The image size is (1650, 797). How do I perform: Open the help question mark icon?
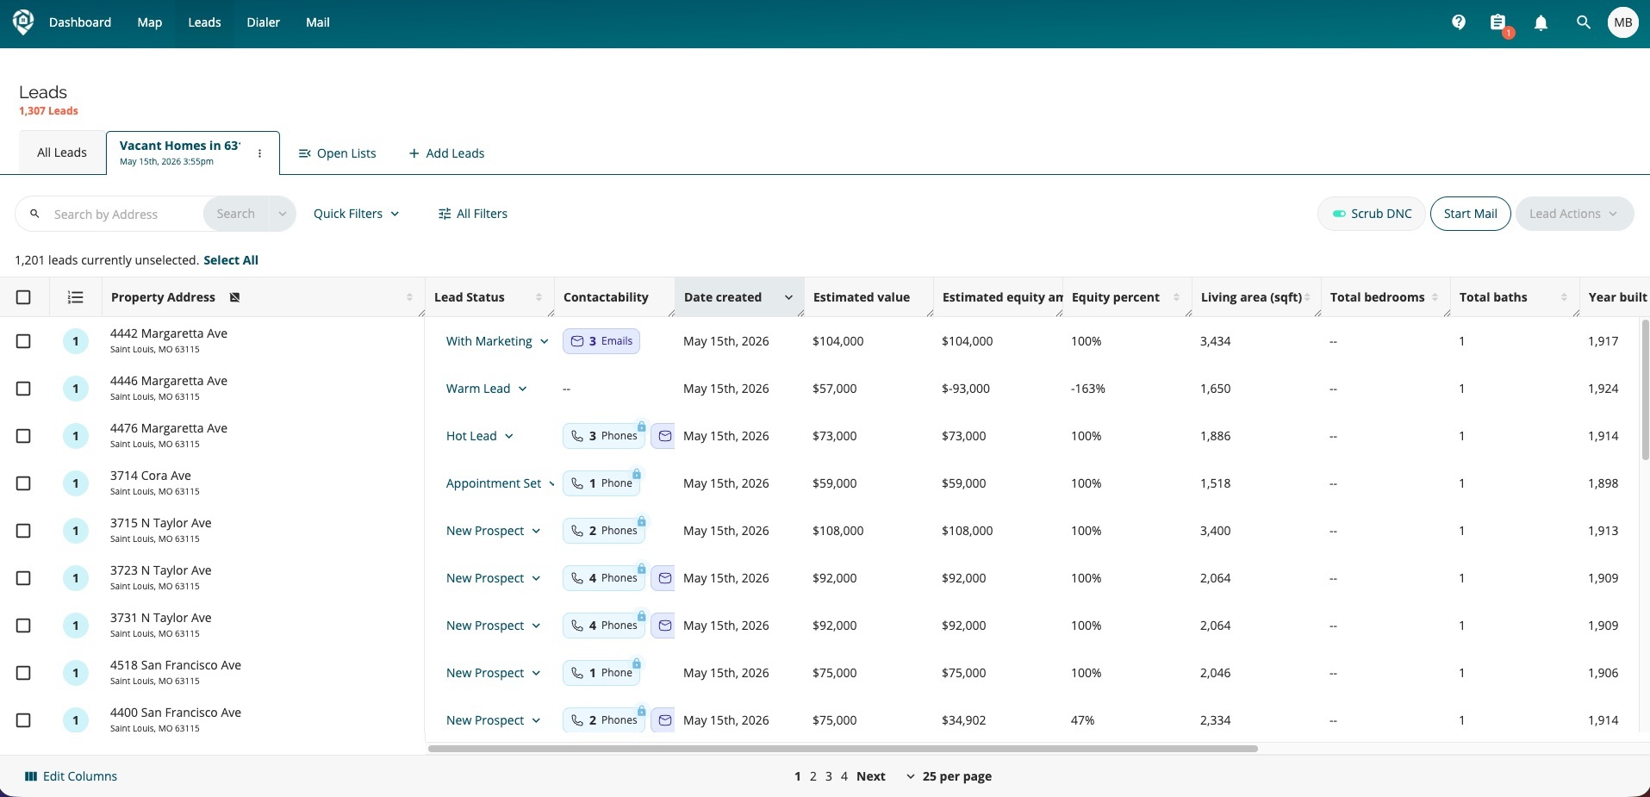[1459, 22]
